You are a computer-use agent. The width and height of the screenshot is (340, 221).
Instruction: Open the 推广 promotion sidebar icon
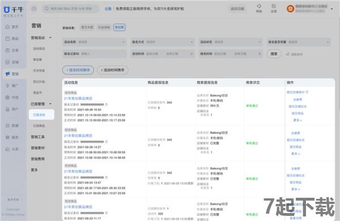[7, 86]
